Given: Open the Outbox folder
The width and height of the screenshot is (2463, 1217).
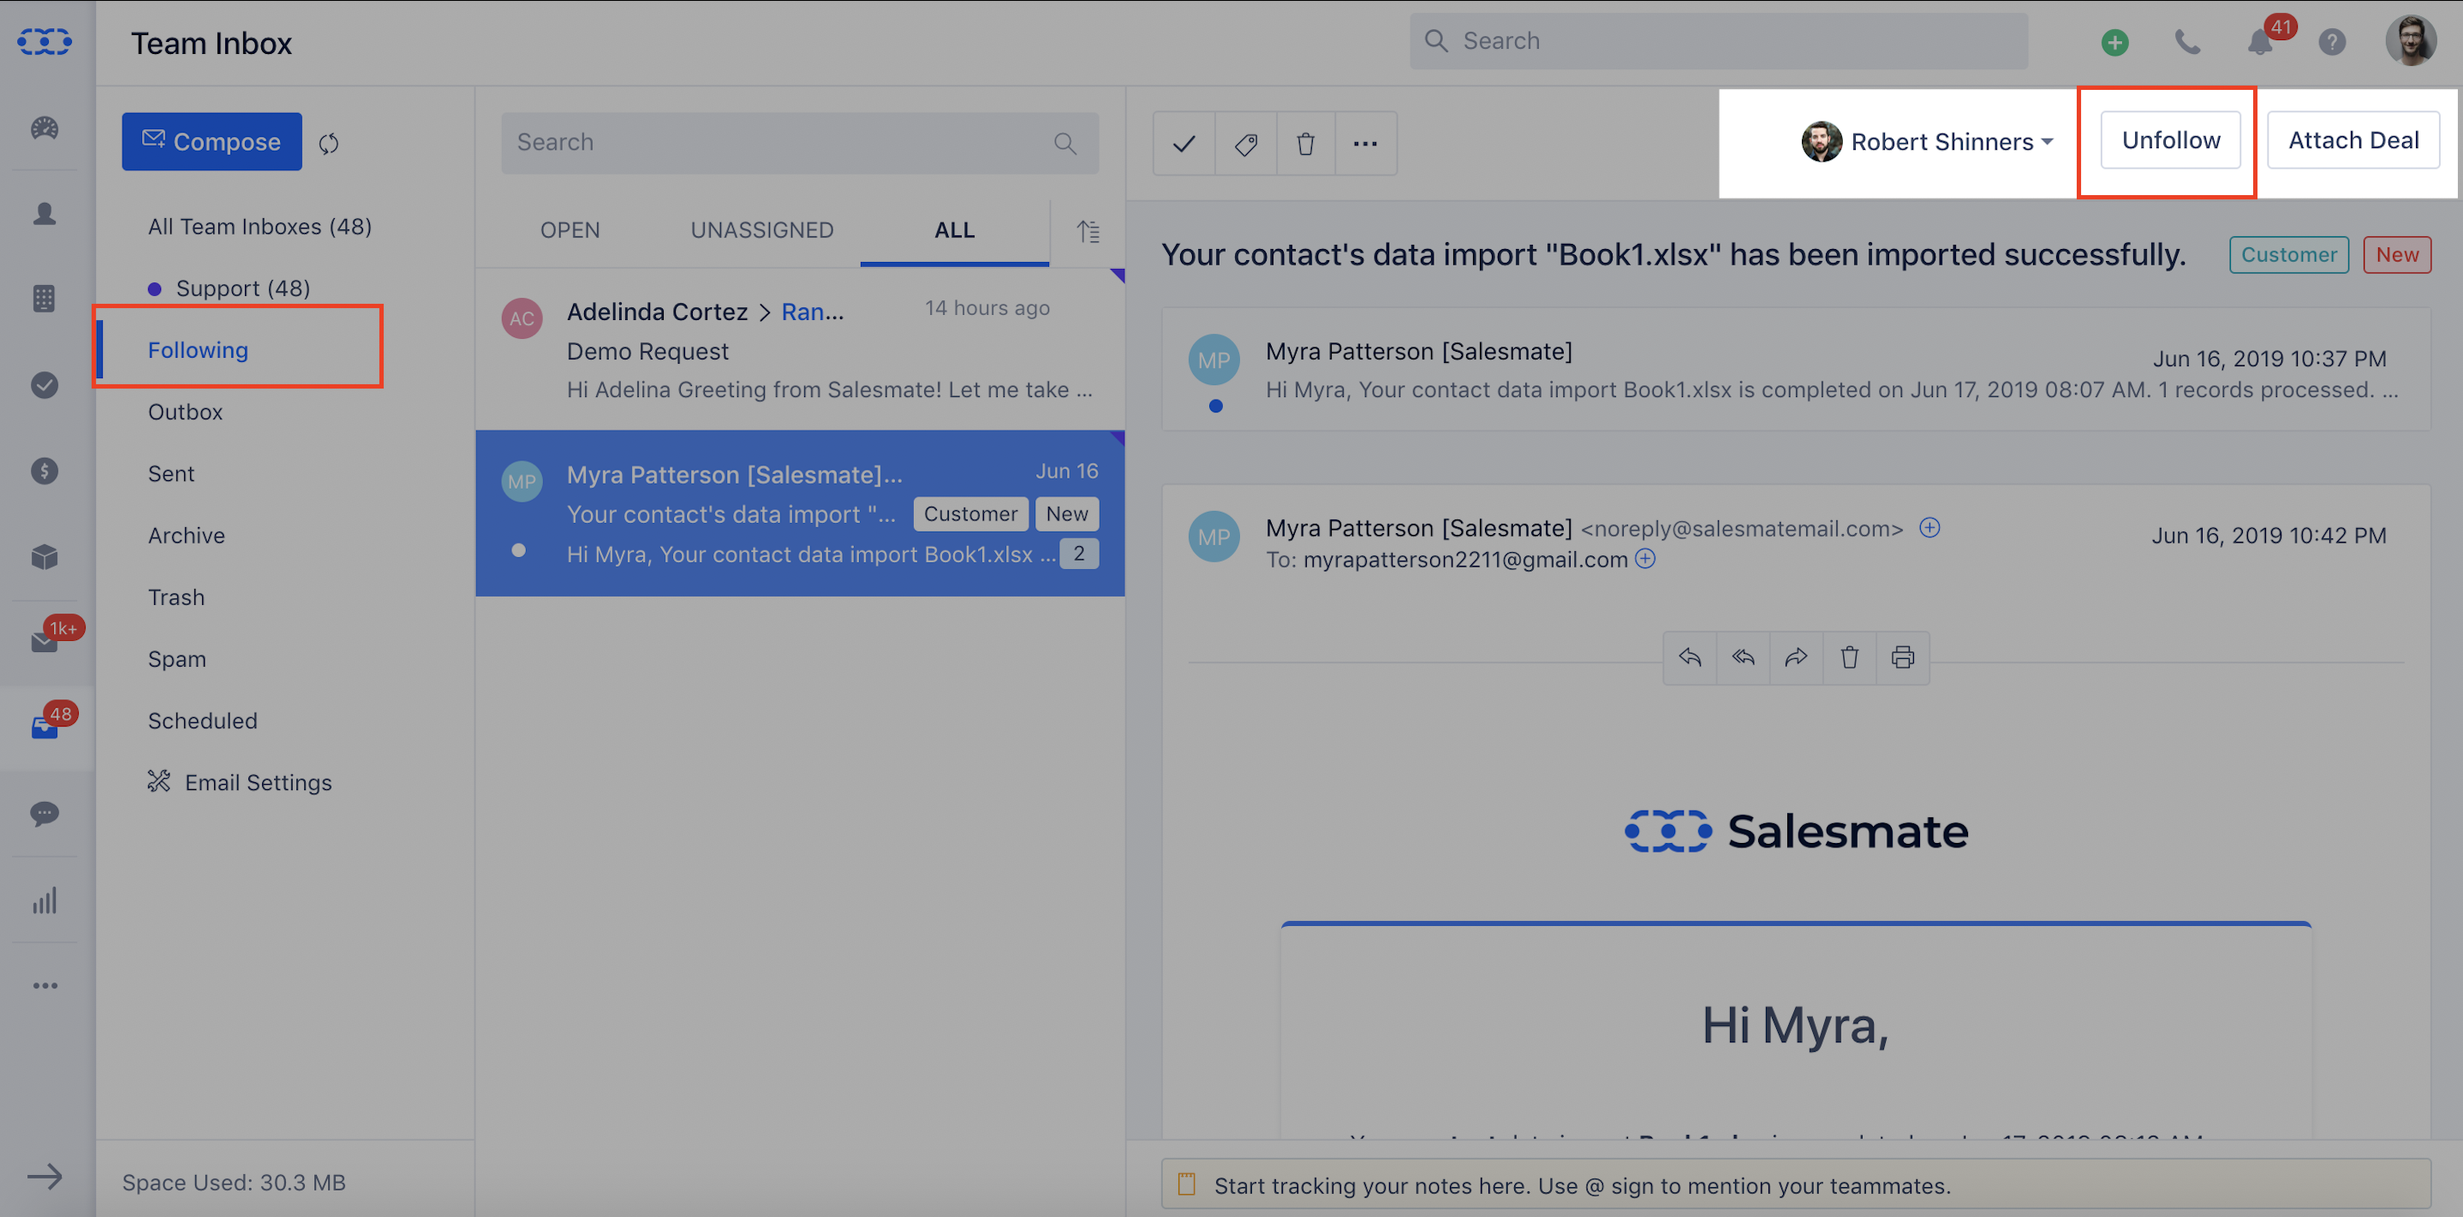Looking at the screenshot, I should [x=186, y=412].
